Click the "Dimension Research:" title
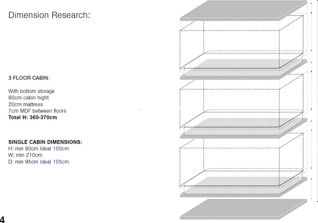The image size is (318, 223). (49, 15)
